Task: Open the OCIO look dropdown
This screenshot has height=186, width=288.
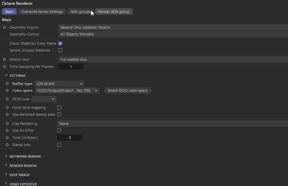Action: coord(44,99)
